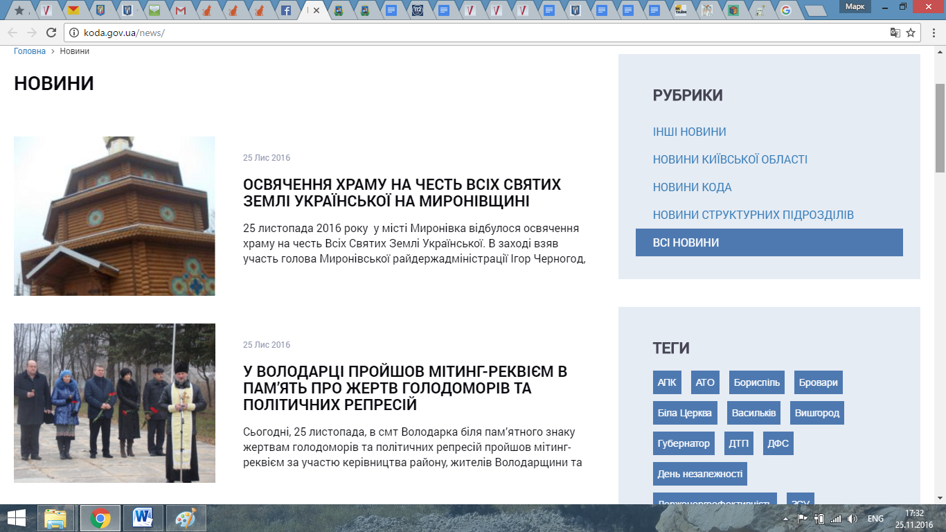Click the 'Всі новини' category button
946x532 pixels.
[769, 242]
